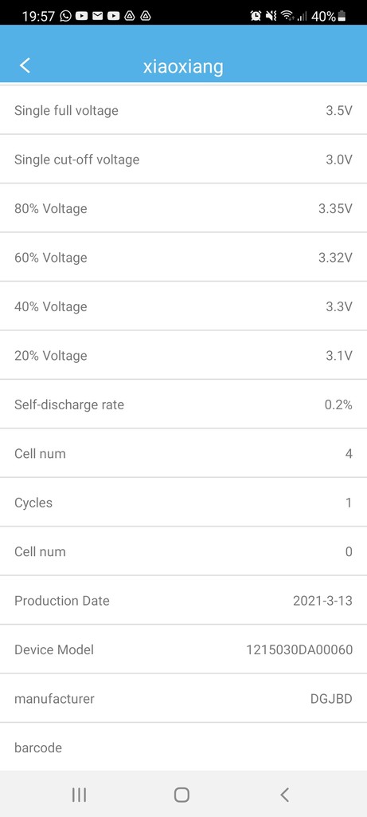This screenshot has width=367, height=817.
Task: Select the Single cut-off voltage row
Action: (x=183, y=160)
